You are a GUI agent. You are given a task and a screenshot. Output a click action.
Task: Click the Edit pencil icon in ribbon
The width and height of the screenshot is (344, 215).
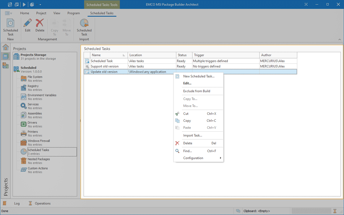point(28,23)
